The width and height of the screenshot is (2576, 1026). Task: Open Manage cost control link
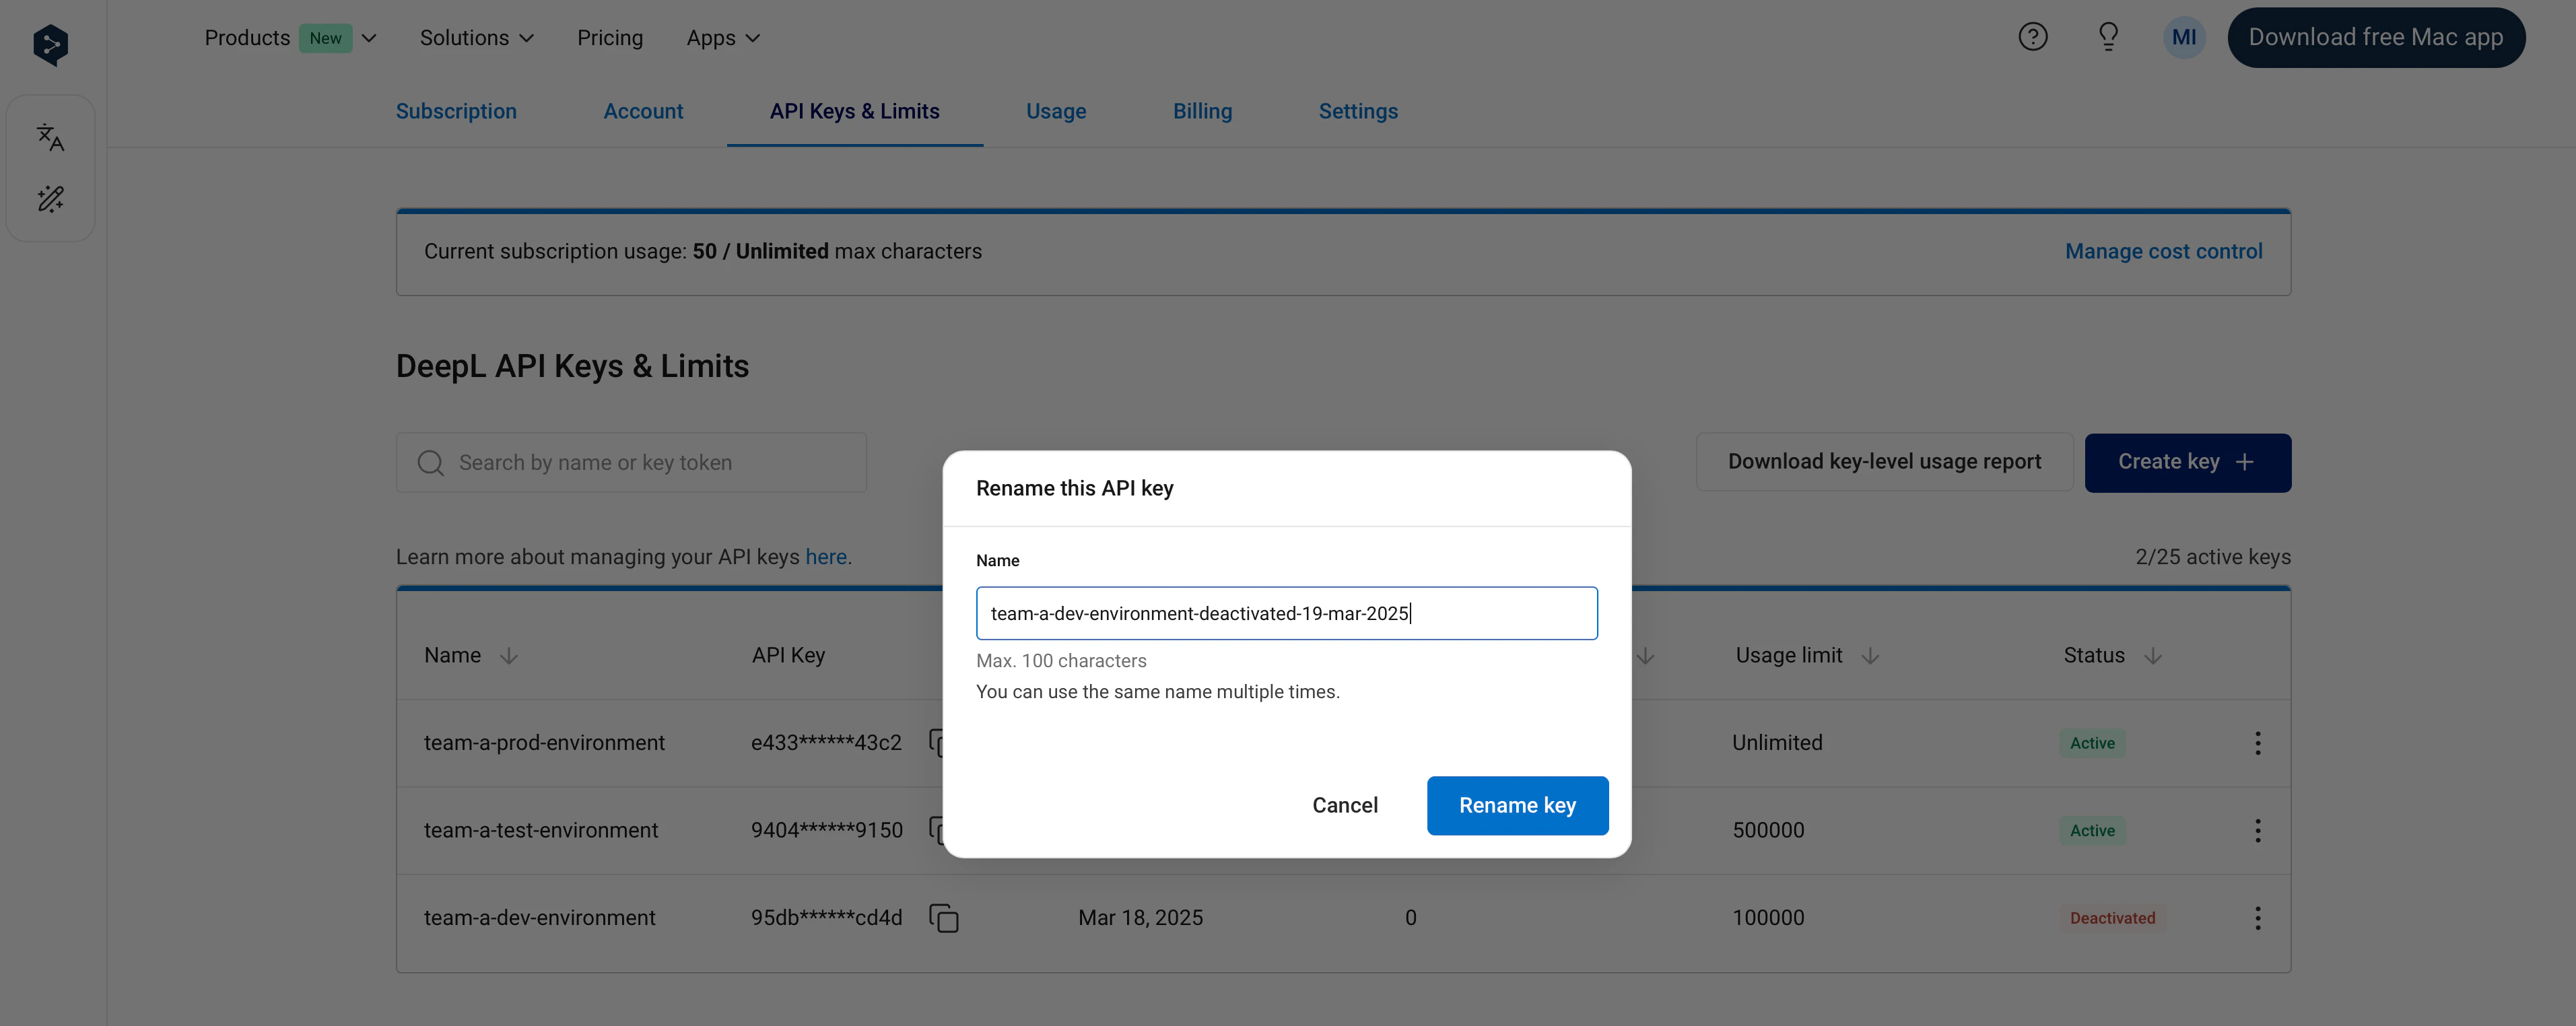pyautogui.click(x=2163, y=251)
